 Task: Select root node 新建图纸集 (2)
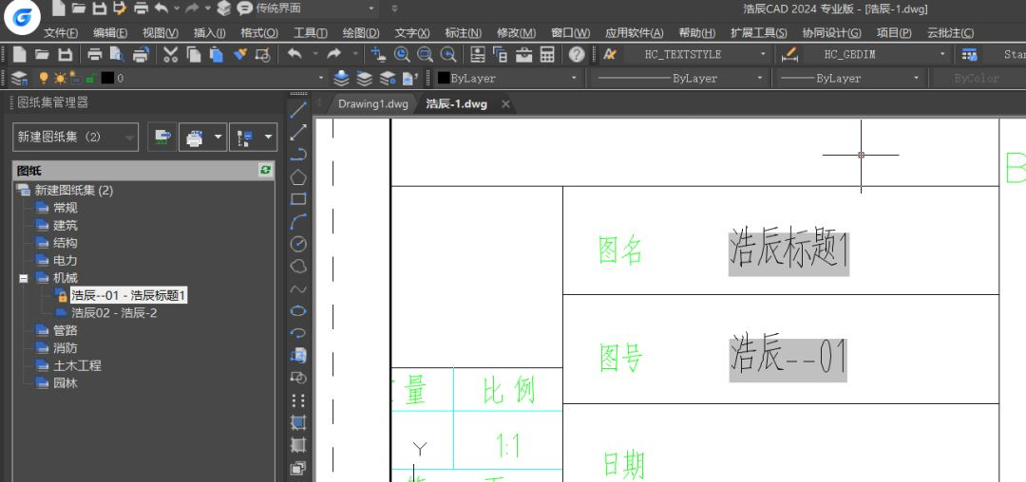coord(74,191)
